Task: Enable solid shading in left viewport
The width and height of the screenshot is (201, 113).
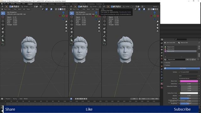Action: point(61,9)
